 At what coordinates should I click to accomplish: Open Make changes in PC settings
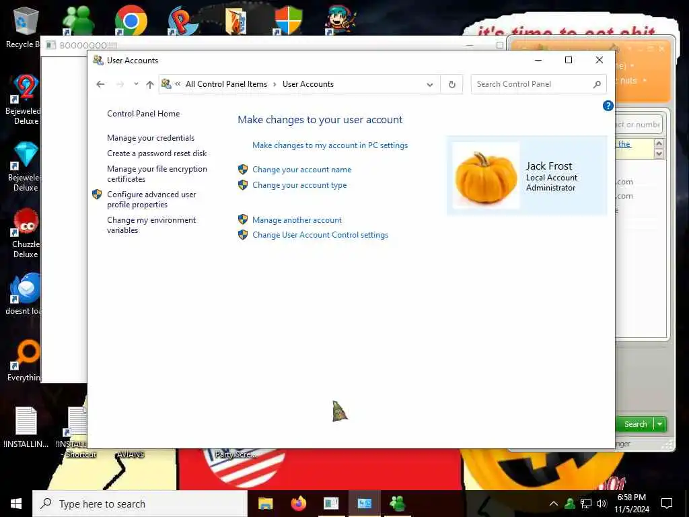[x=330, y=145]
